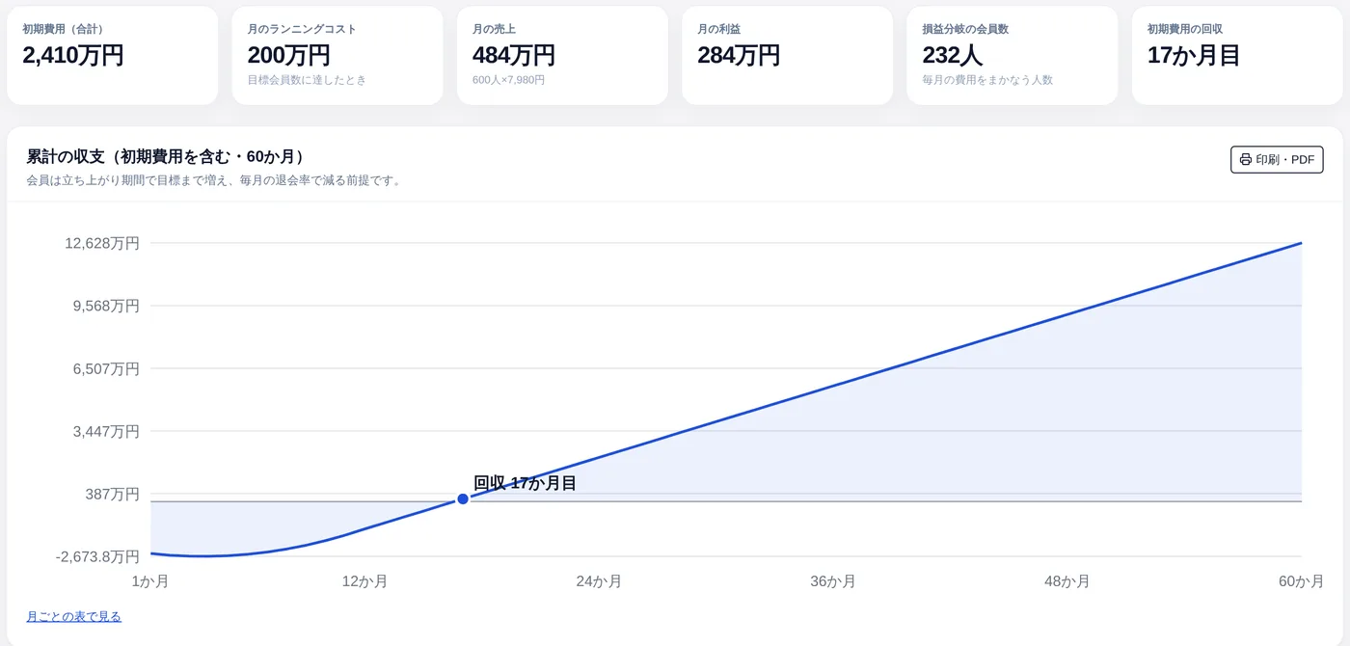Viewport: 1350px width, 646px height.
Task: Select the 200万円 value
Action: tap(288, 55)
